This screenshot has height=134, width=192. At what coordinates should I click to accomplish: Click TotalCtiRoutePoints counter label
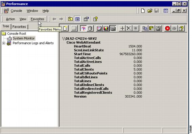tap(91, 73)
